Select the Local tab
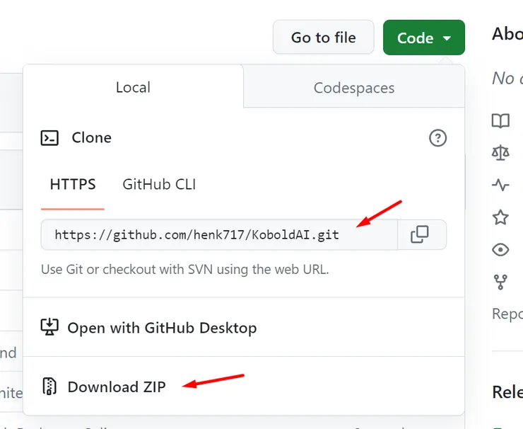The image size is (523, 429). 133,87
